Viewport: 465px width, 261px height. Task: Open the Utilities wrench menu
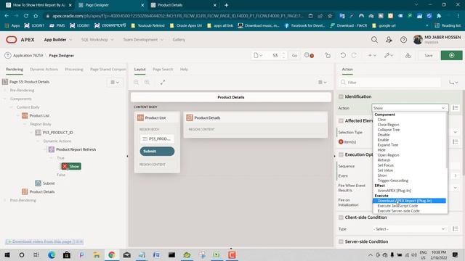pyautogui.click(x=389, y=55)
